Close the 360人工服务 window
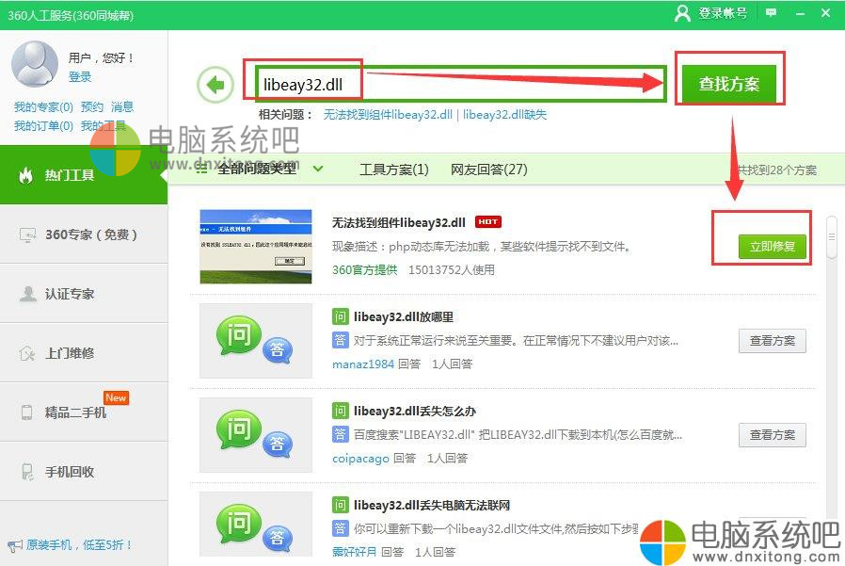The height and width of the screenshot is (566, 845). (825, 12)
